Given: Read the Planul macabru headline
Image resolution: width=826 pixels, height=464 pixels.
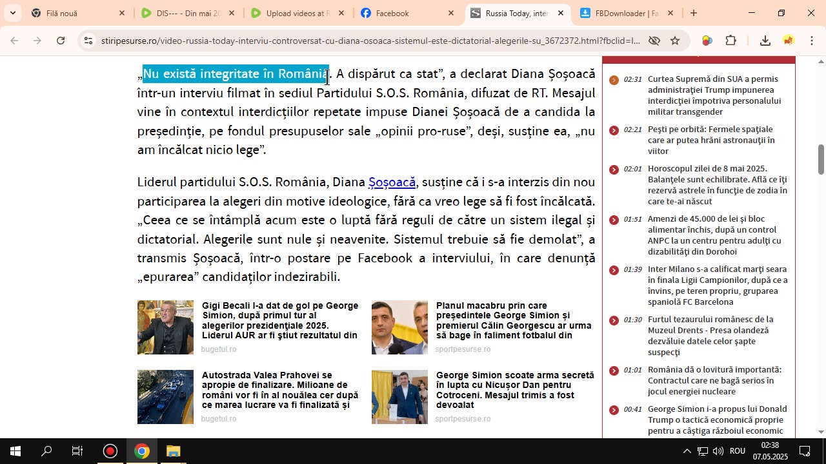Looking at the screenshot, I should [x=514, y=320].
